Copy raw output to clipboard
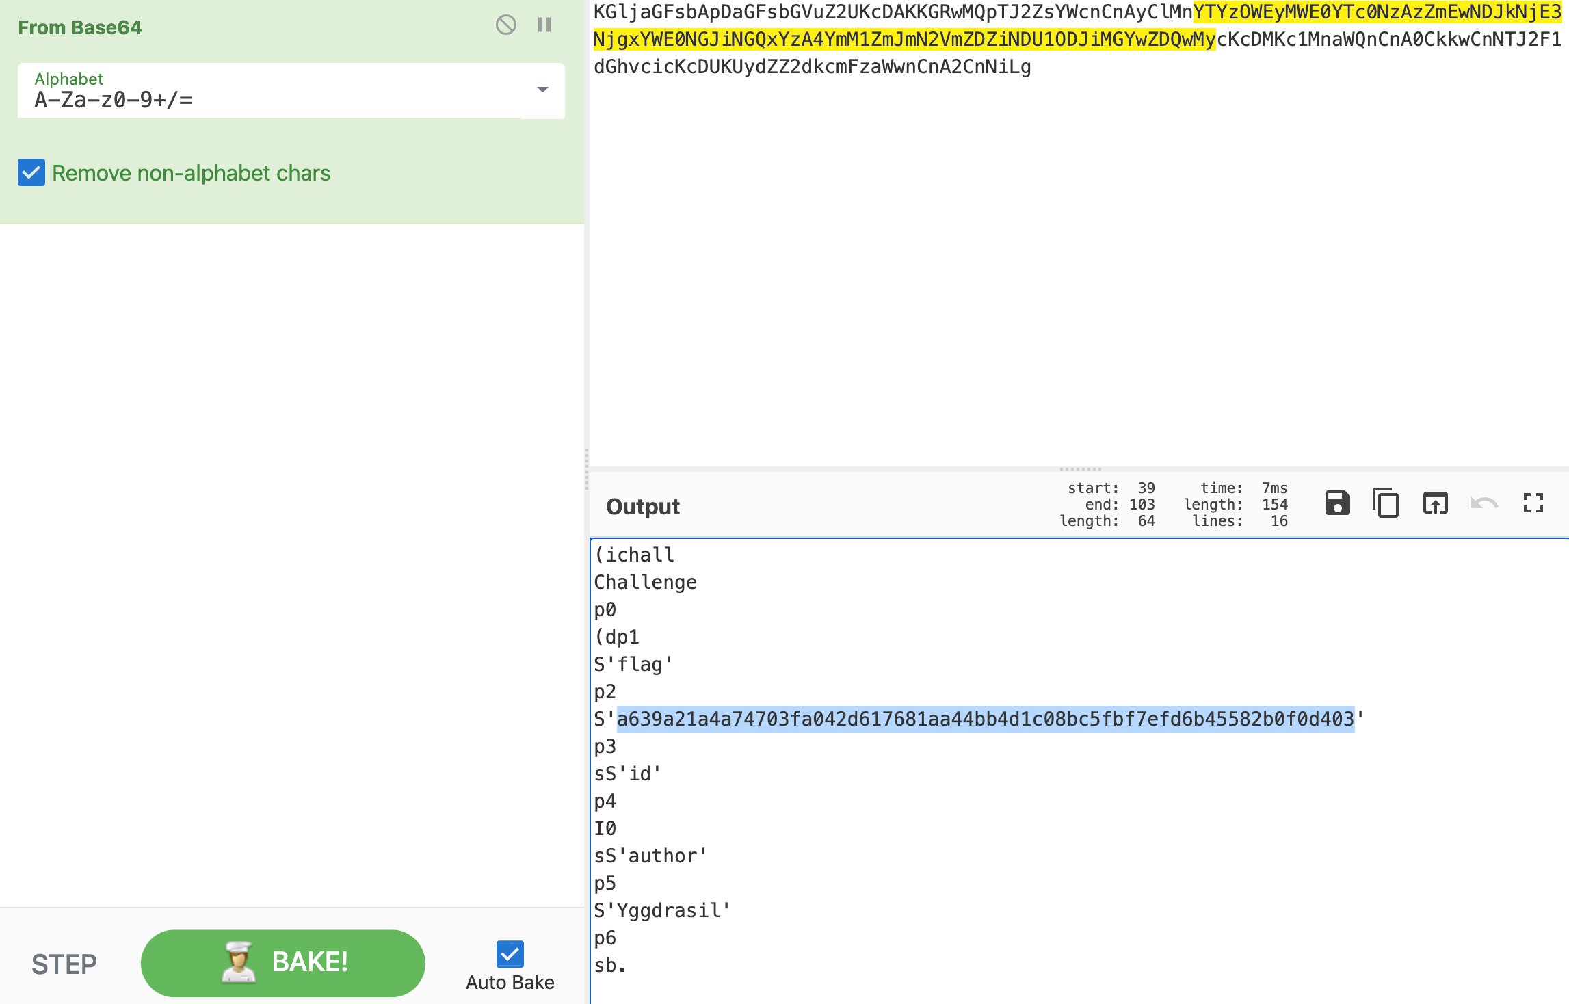This screenshot has width=1569, height=1004. (x=1386, y=503)
